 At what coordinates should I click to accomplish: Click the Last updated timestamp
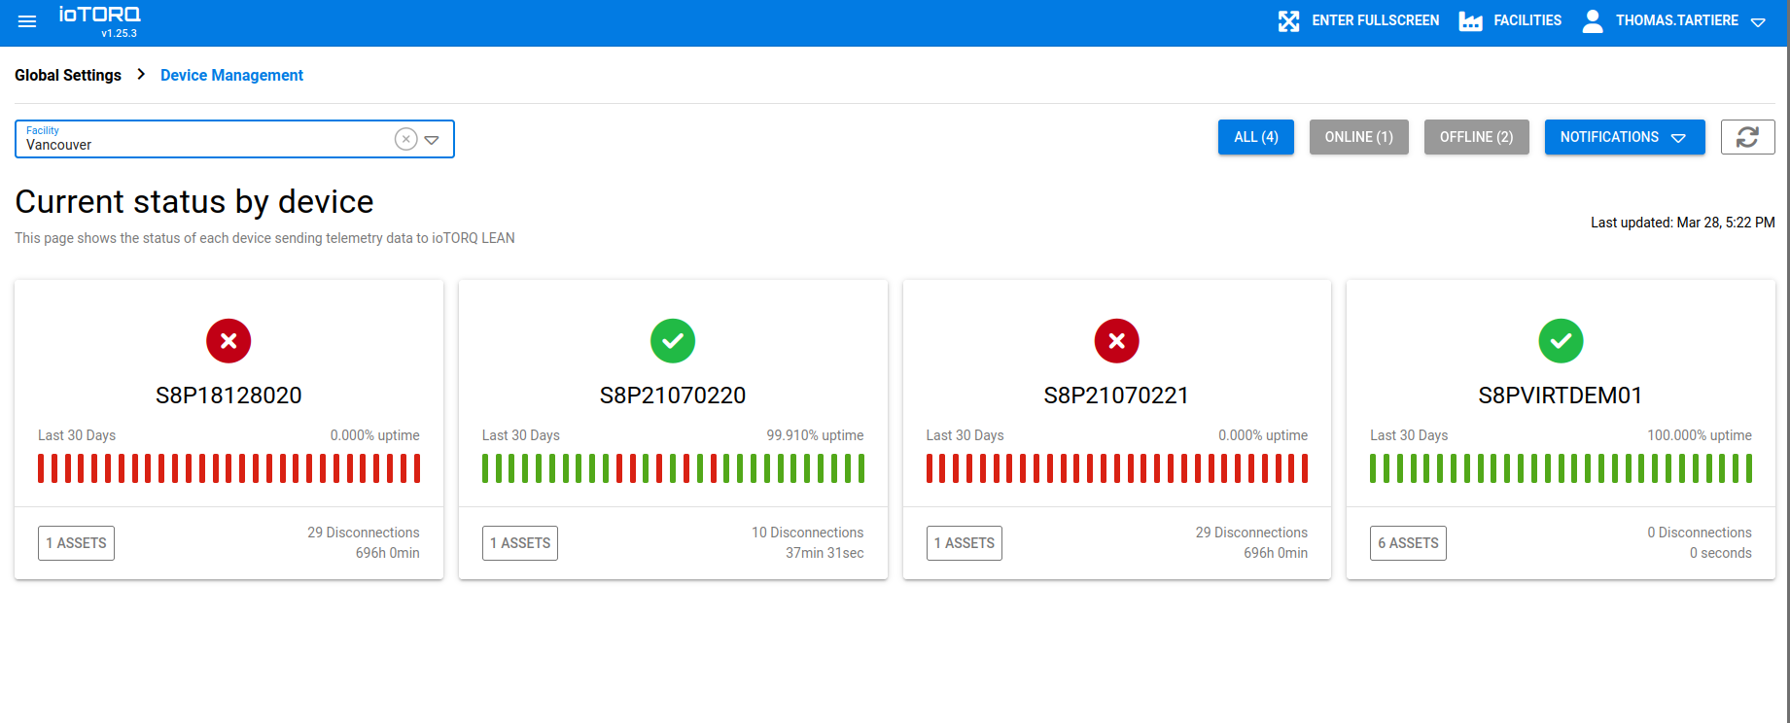[x=1683, y=223]
